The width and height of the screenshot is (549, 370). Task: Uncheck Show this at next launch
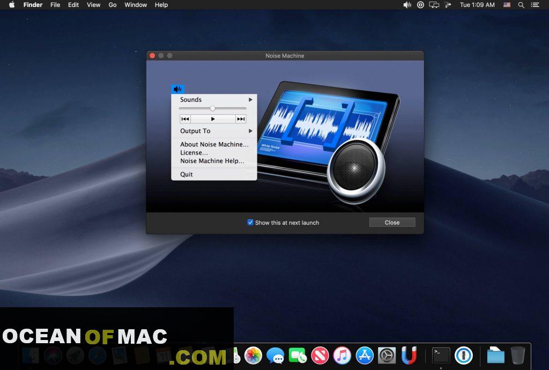[250, 223]
